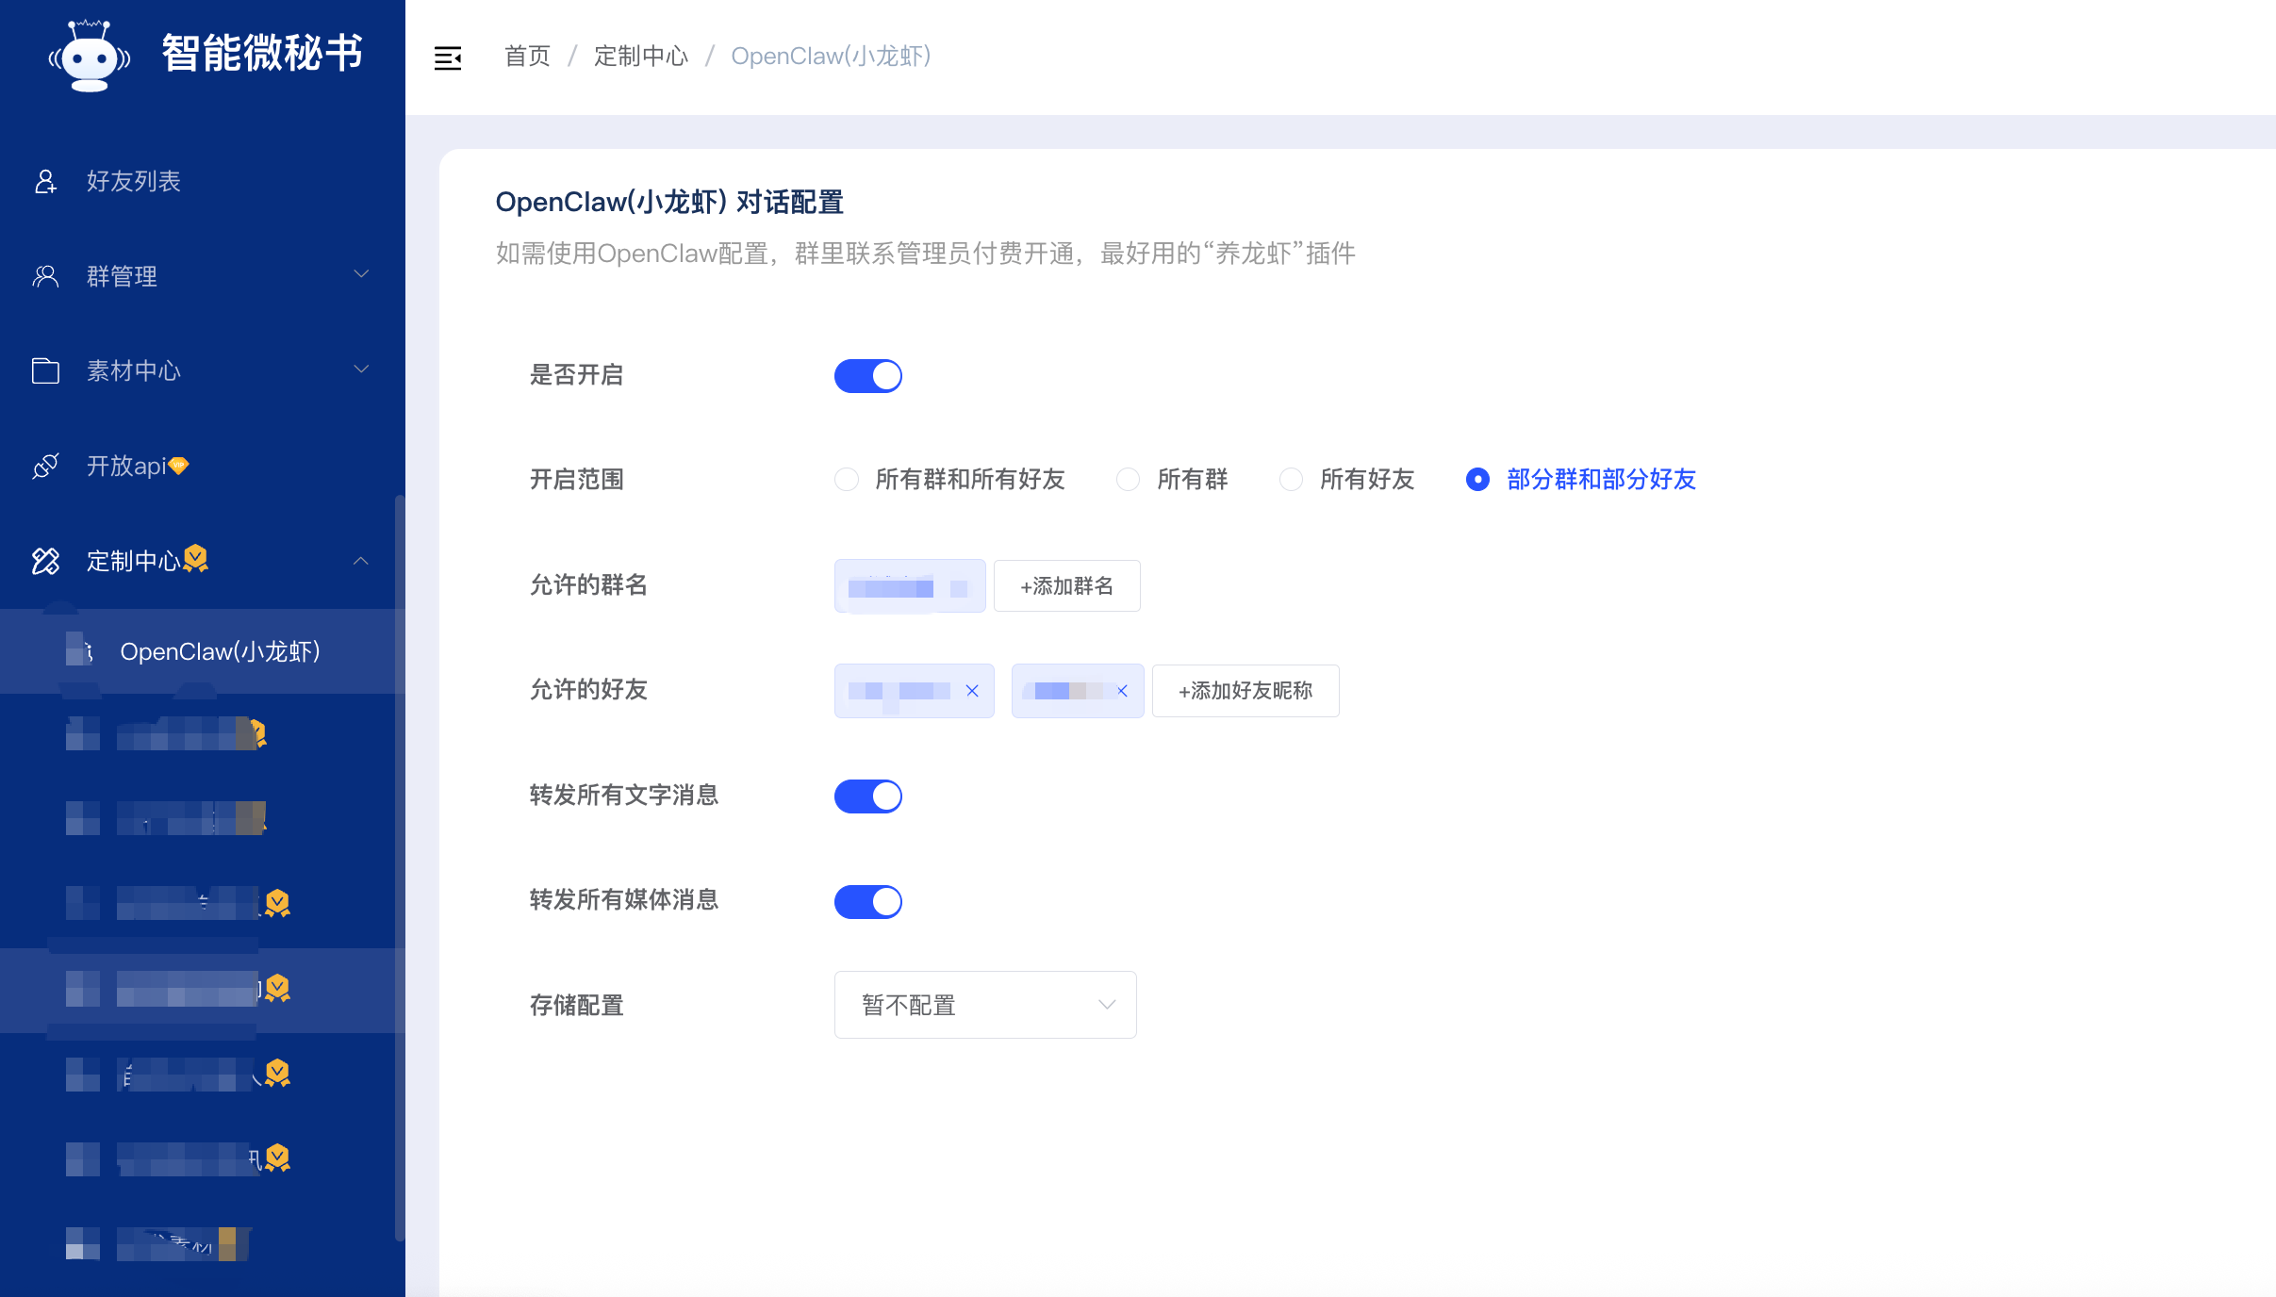Open the 存储配置 dropdown
The image size is (2276, 1297).
(x=984, y=1005)
